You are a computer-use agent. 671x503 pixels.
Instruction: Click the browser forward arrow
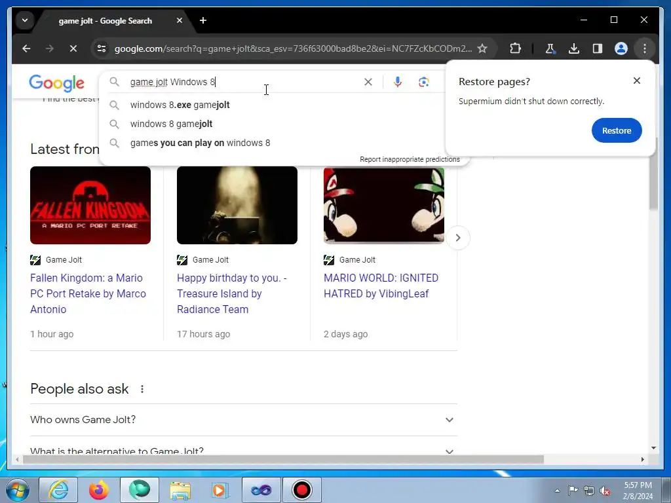50,48
